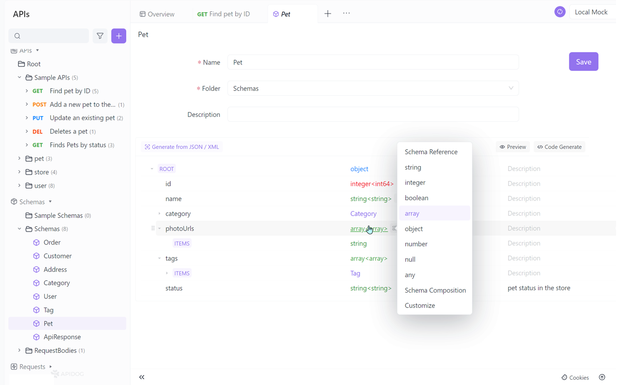
Task: Open the Local Mock environment selector
Action: coord(592,12)
